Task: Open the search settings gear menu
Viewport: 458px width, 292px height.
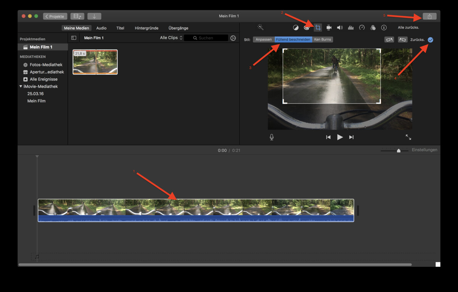Action: [x=233, y=37]
